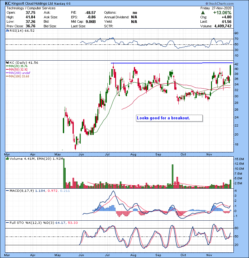Click the Mkt Cap value 9.06B
The width and height of the screenshot is (249, 258).
[91, 21]
